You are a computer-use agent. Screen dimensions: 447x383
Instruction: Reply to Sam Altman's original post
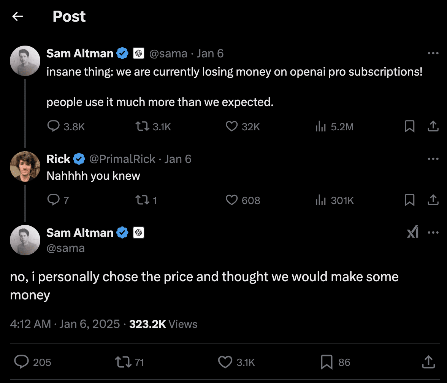coord(54,127)
